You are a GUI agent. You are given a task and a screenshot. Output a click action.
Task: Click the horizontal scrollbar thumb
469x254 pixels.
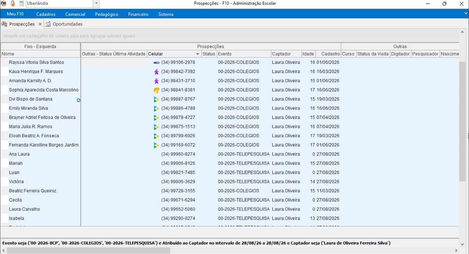[x=88, y=251]
